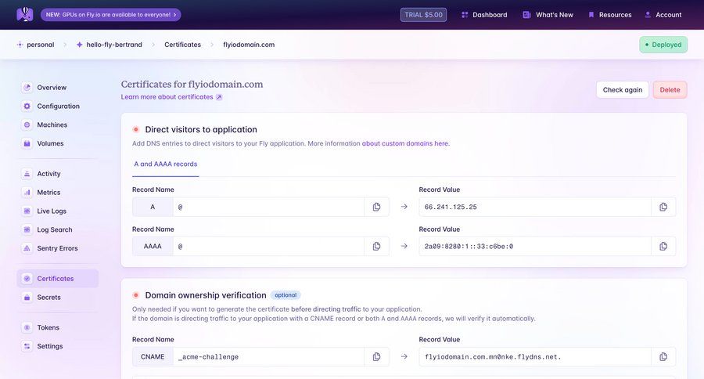Select Certificates icon in sidebar
The image size is (704, 379).
tap(27, 278)
